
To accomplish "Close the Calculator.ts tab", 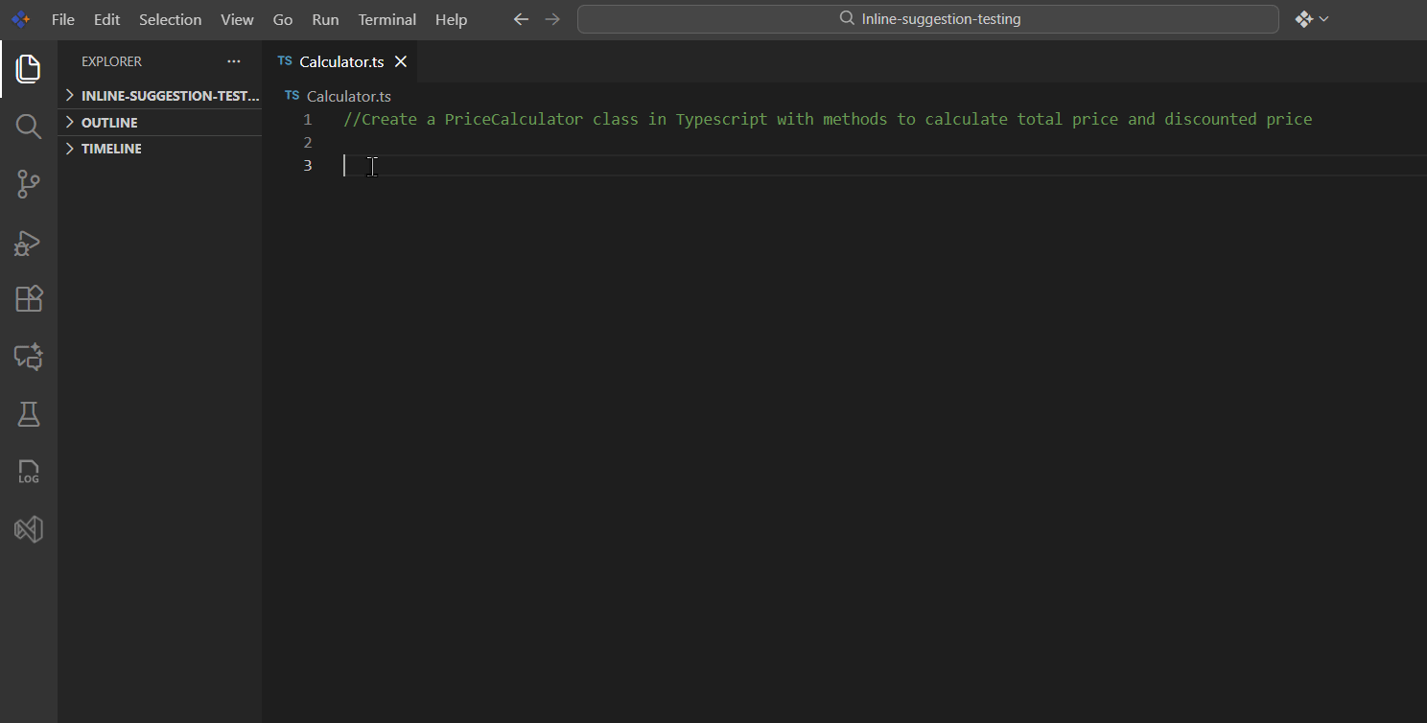I will (x=401, y=61).
